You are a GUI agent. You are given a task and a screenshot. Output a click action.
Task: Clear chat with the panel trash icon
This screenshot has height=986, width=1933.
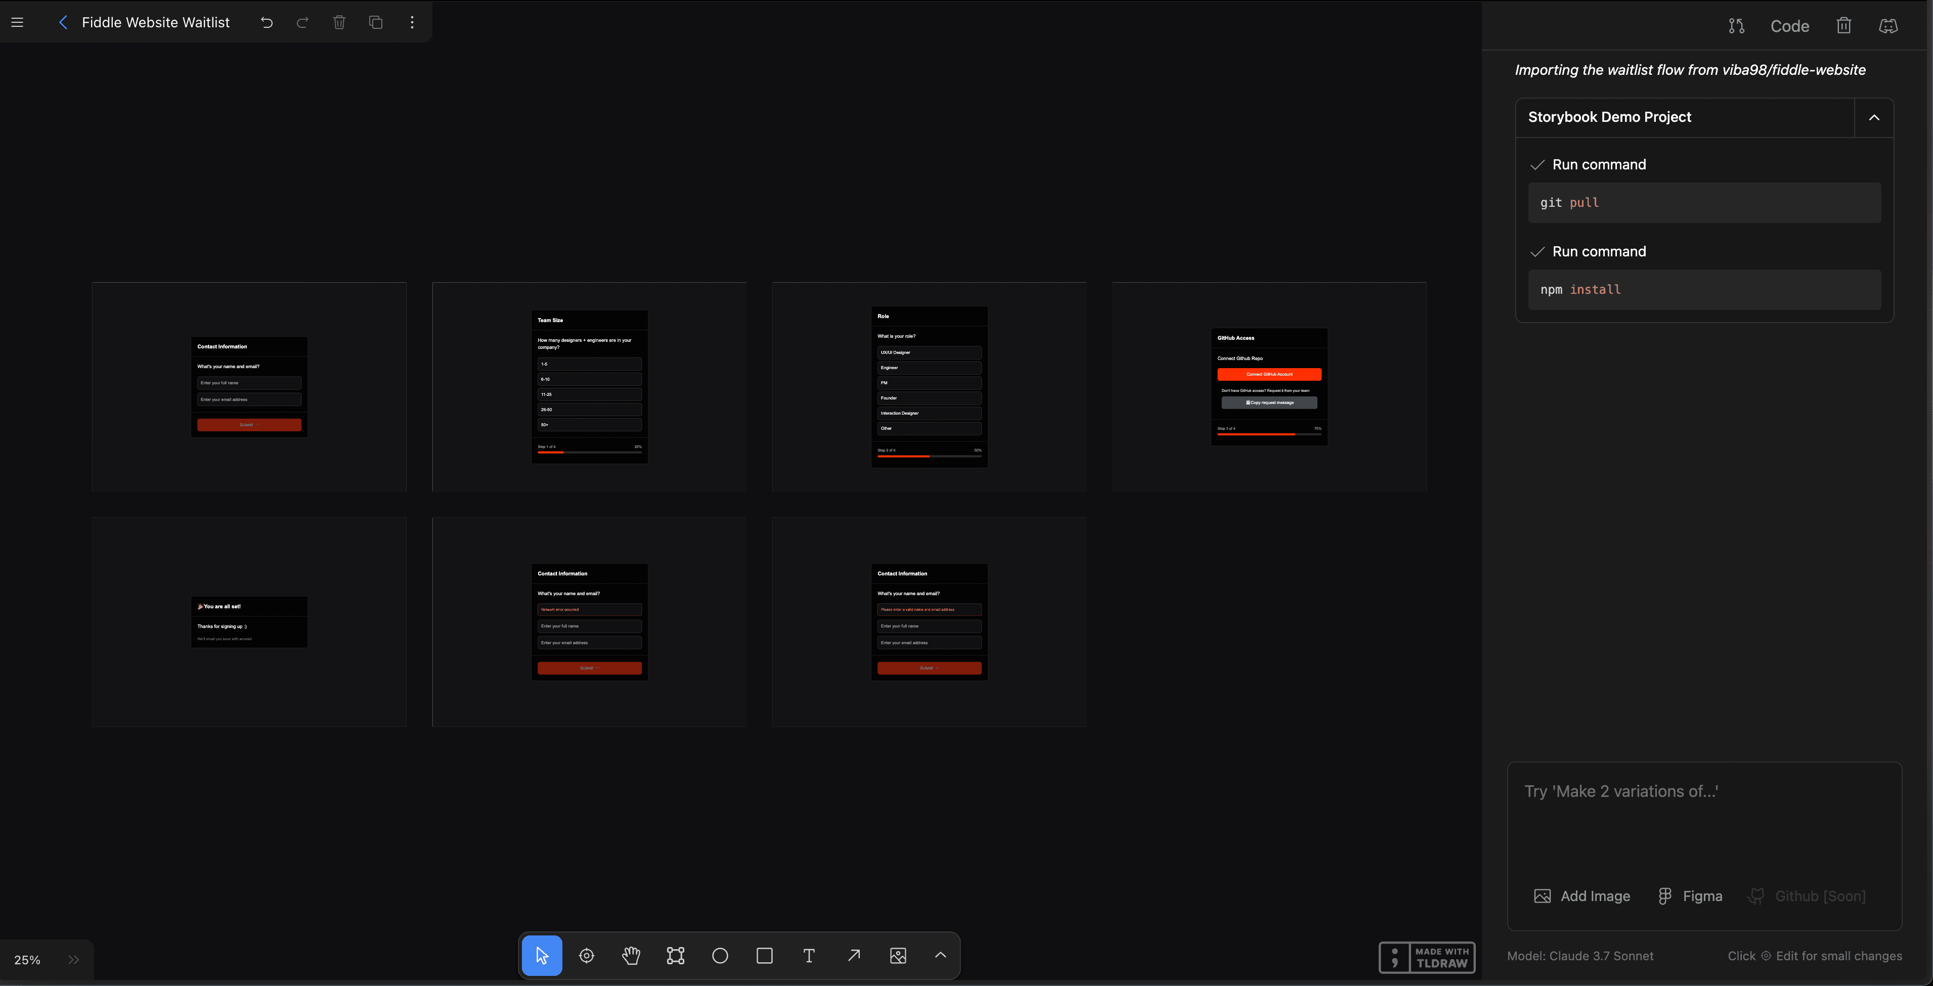[1843, 26]
